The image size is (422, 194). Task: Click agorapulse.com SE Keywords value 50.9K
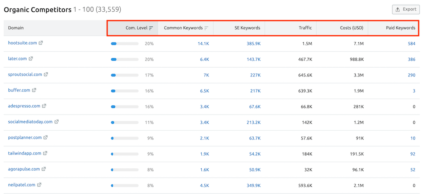(254, 169)
